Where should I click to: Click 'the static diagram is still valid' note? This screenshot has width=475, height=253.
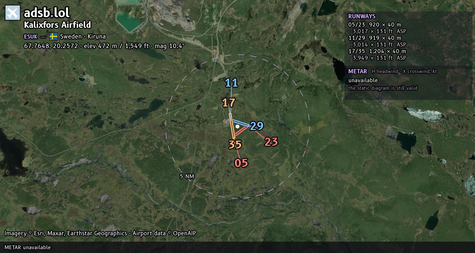click(383, 88)
